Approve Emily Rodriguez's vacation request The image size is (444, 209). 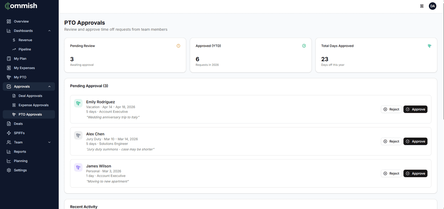(x=415, y=109)
